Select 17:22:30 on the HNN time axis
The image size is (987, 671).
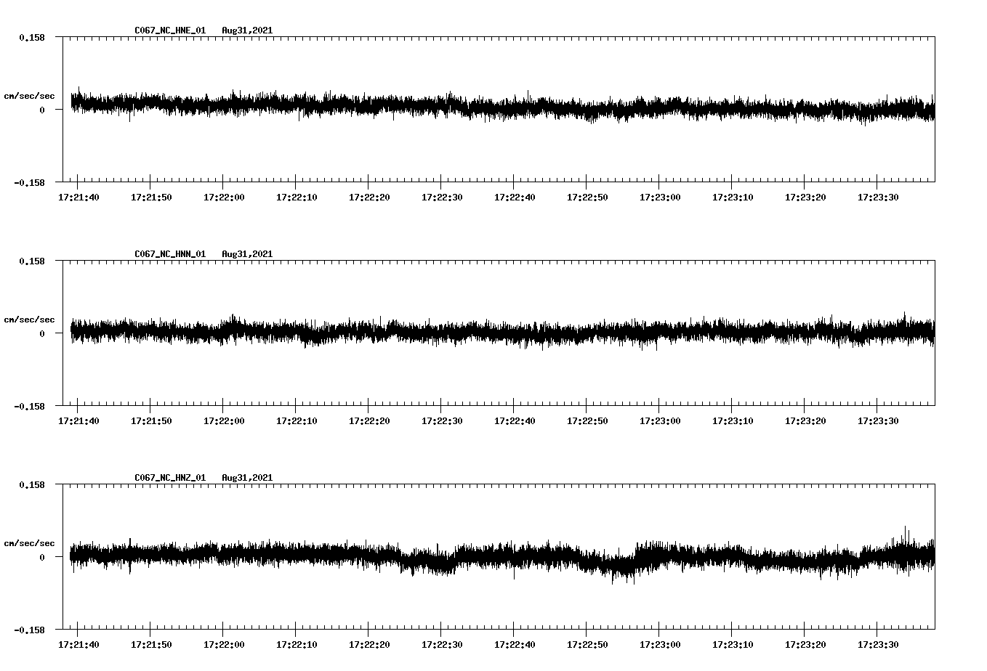click(x=442, y=420)
